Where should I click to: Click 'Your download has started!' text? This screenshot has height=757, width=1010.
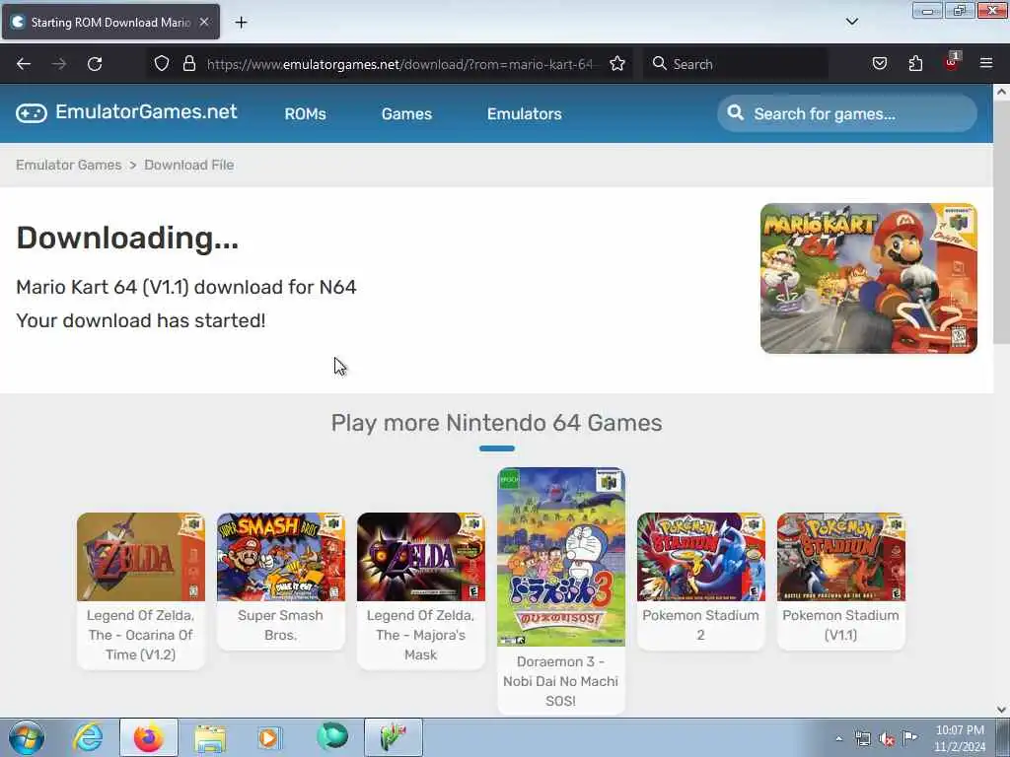pos(140,320)
